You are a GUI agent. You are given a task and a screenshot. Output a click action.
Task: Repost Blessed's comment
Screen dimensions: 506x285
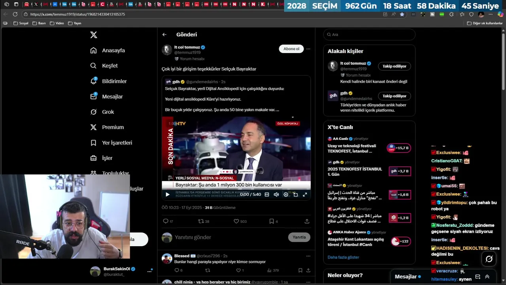click(208, 270)
